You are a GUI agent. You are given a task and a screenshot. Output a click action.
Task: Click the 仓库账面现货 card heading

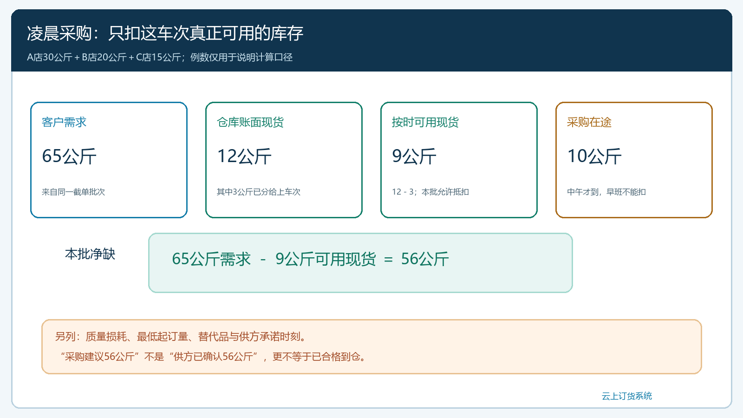click(x=250, y=122)
